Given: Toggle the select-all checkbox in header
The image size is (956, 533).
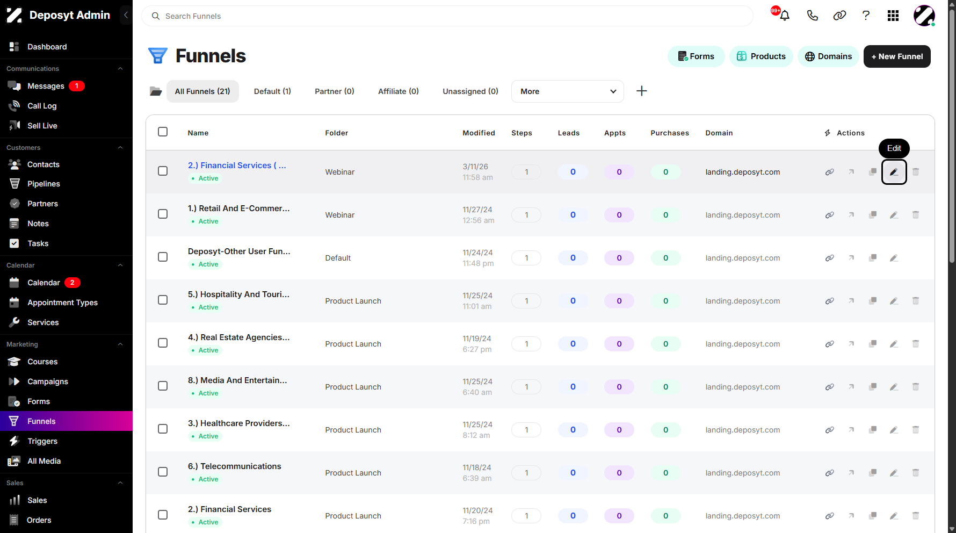Looking at the screenshot, I should click(163, 132).
